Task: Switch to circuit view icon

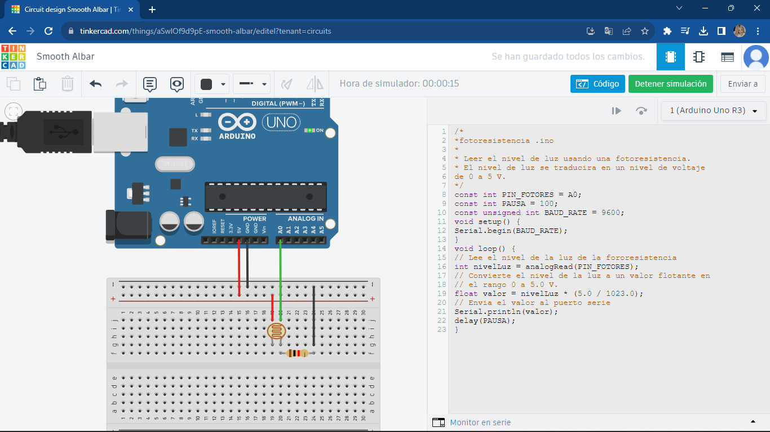Action: (x=671, y=57)
